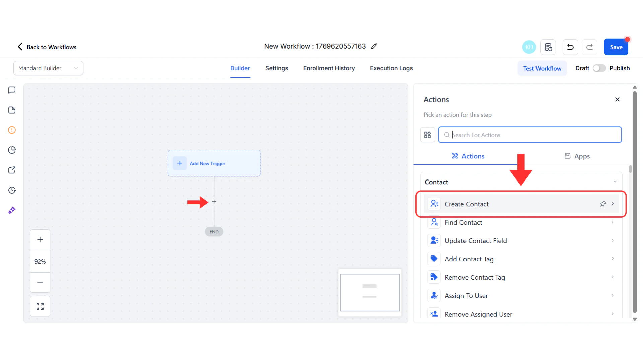The height and width of the screenshot is (361, 643).
Task: Expand the fullscreen view on the canvas
Action: pos(40,306)
